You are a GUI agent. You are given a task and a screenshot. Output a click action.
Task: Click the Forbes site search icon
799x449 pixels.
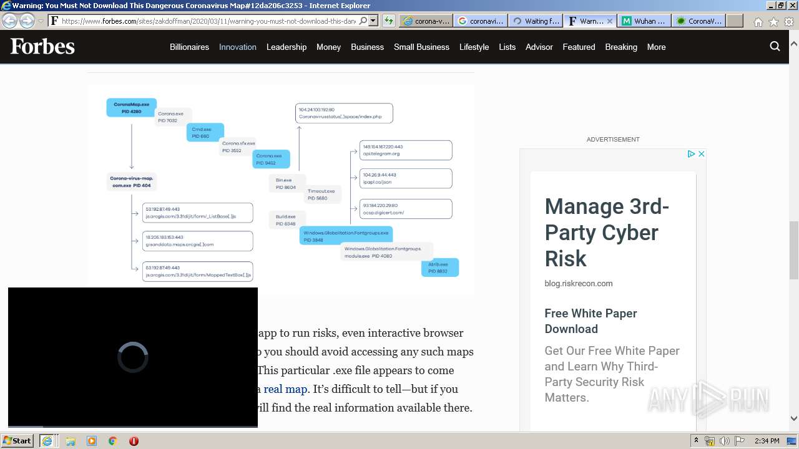point(775,46)
